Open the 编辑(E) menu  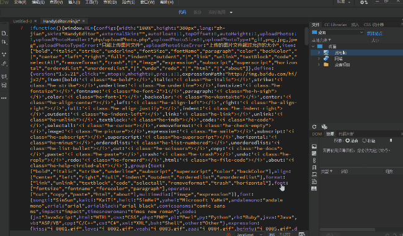click(x=38, y=2)
